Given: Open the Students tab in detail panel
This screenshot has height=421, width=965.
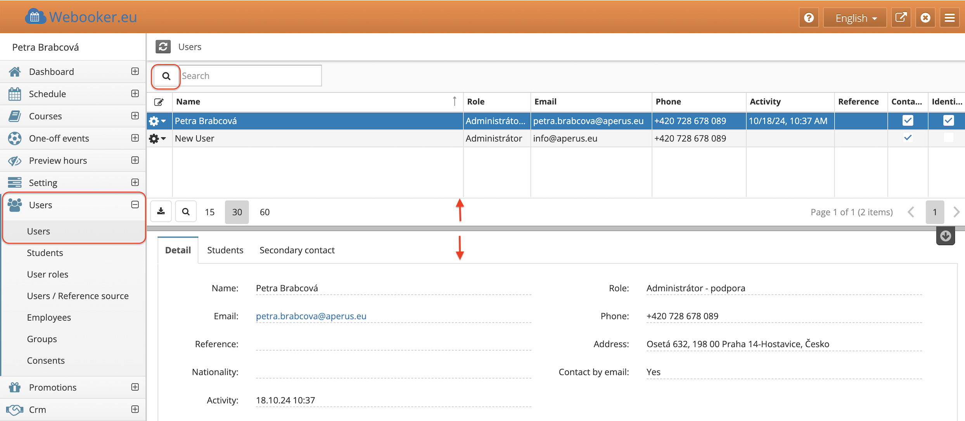Looking at the screenshot, I should (x=225, y=250).
